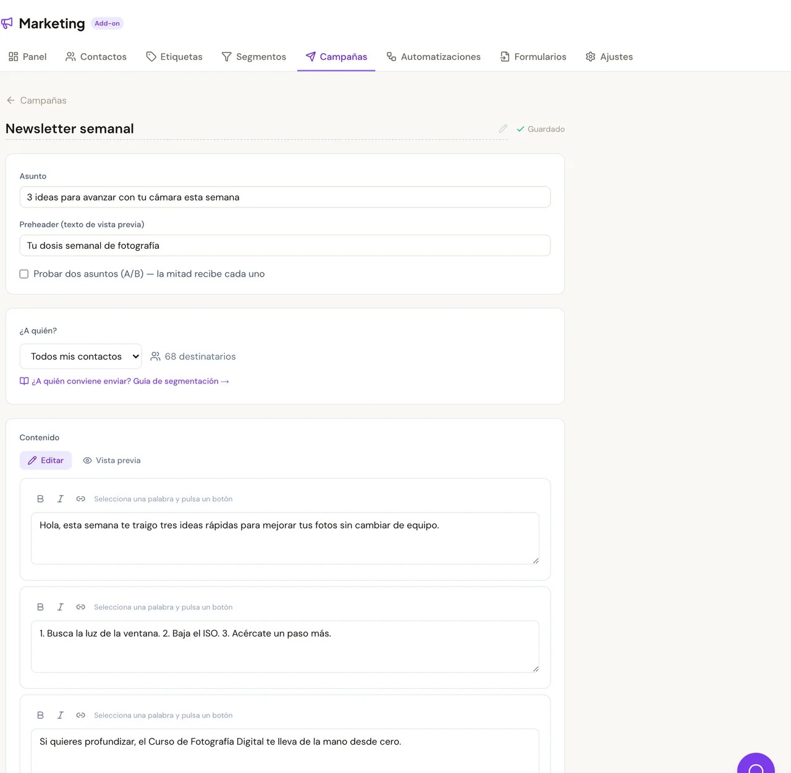Go to the Contactos tab

[x=96, y=57]
